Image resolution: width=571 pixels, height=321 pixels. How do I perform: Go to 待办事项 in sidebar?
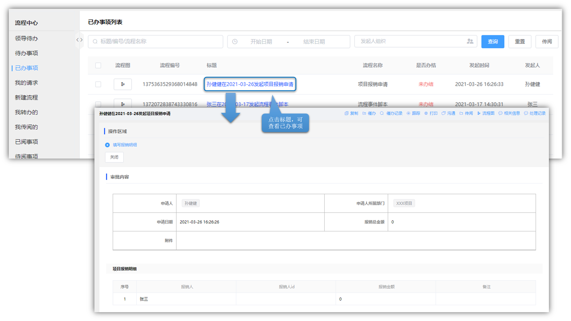(x=27, y=53)
